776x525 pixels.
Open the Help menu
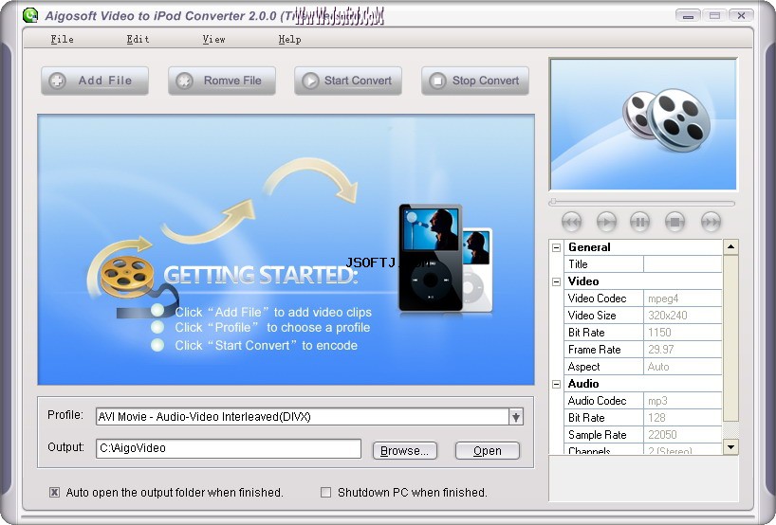point(289,39)
